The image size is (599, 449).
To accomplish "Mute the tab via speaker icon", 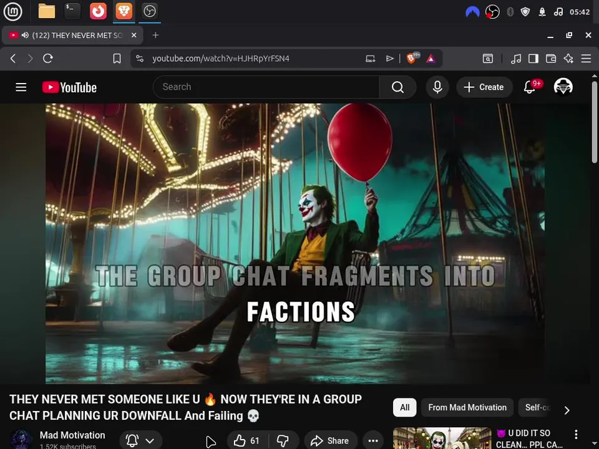I will (25, 35).
